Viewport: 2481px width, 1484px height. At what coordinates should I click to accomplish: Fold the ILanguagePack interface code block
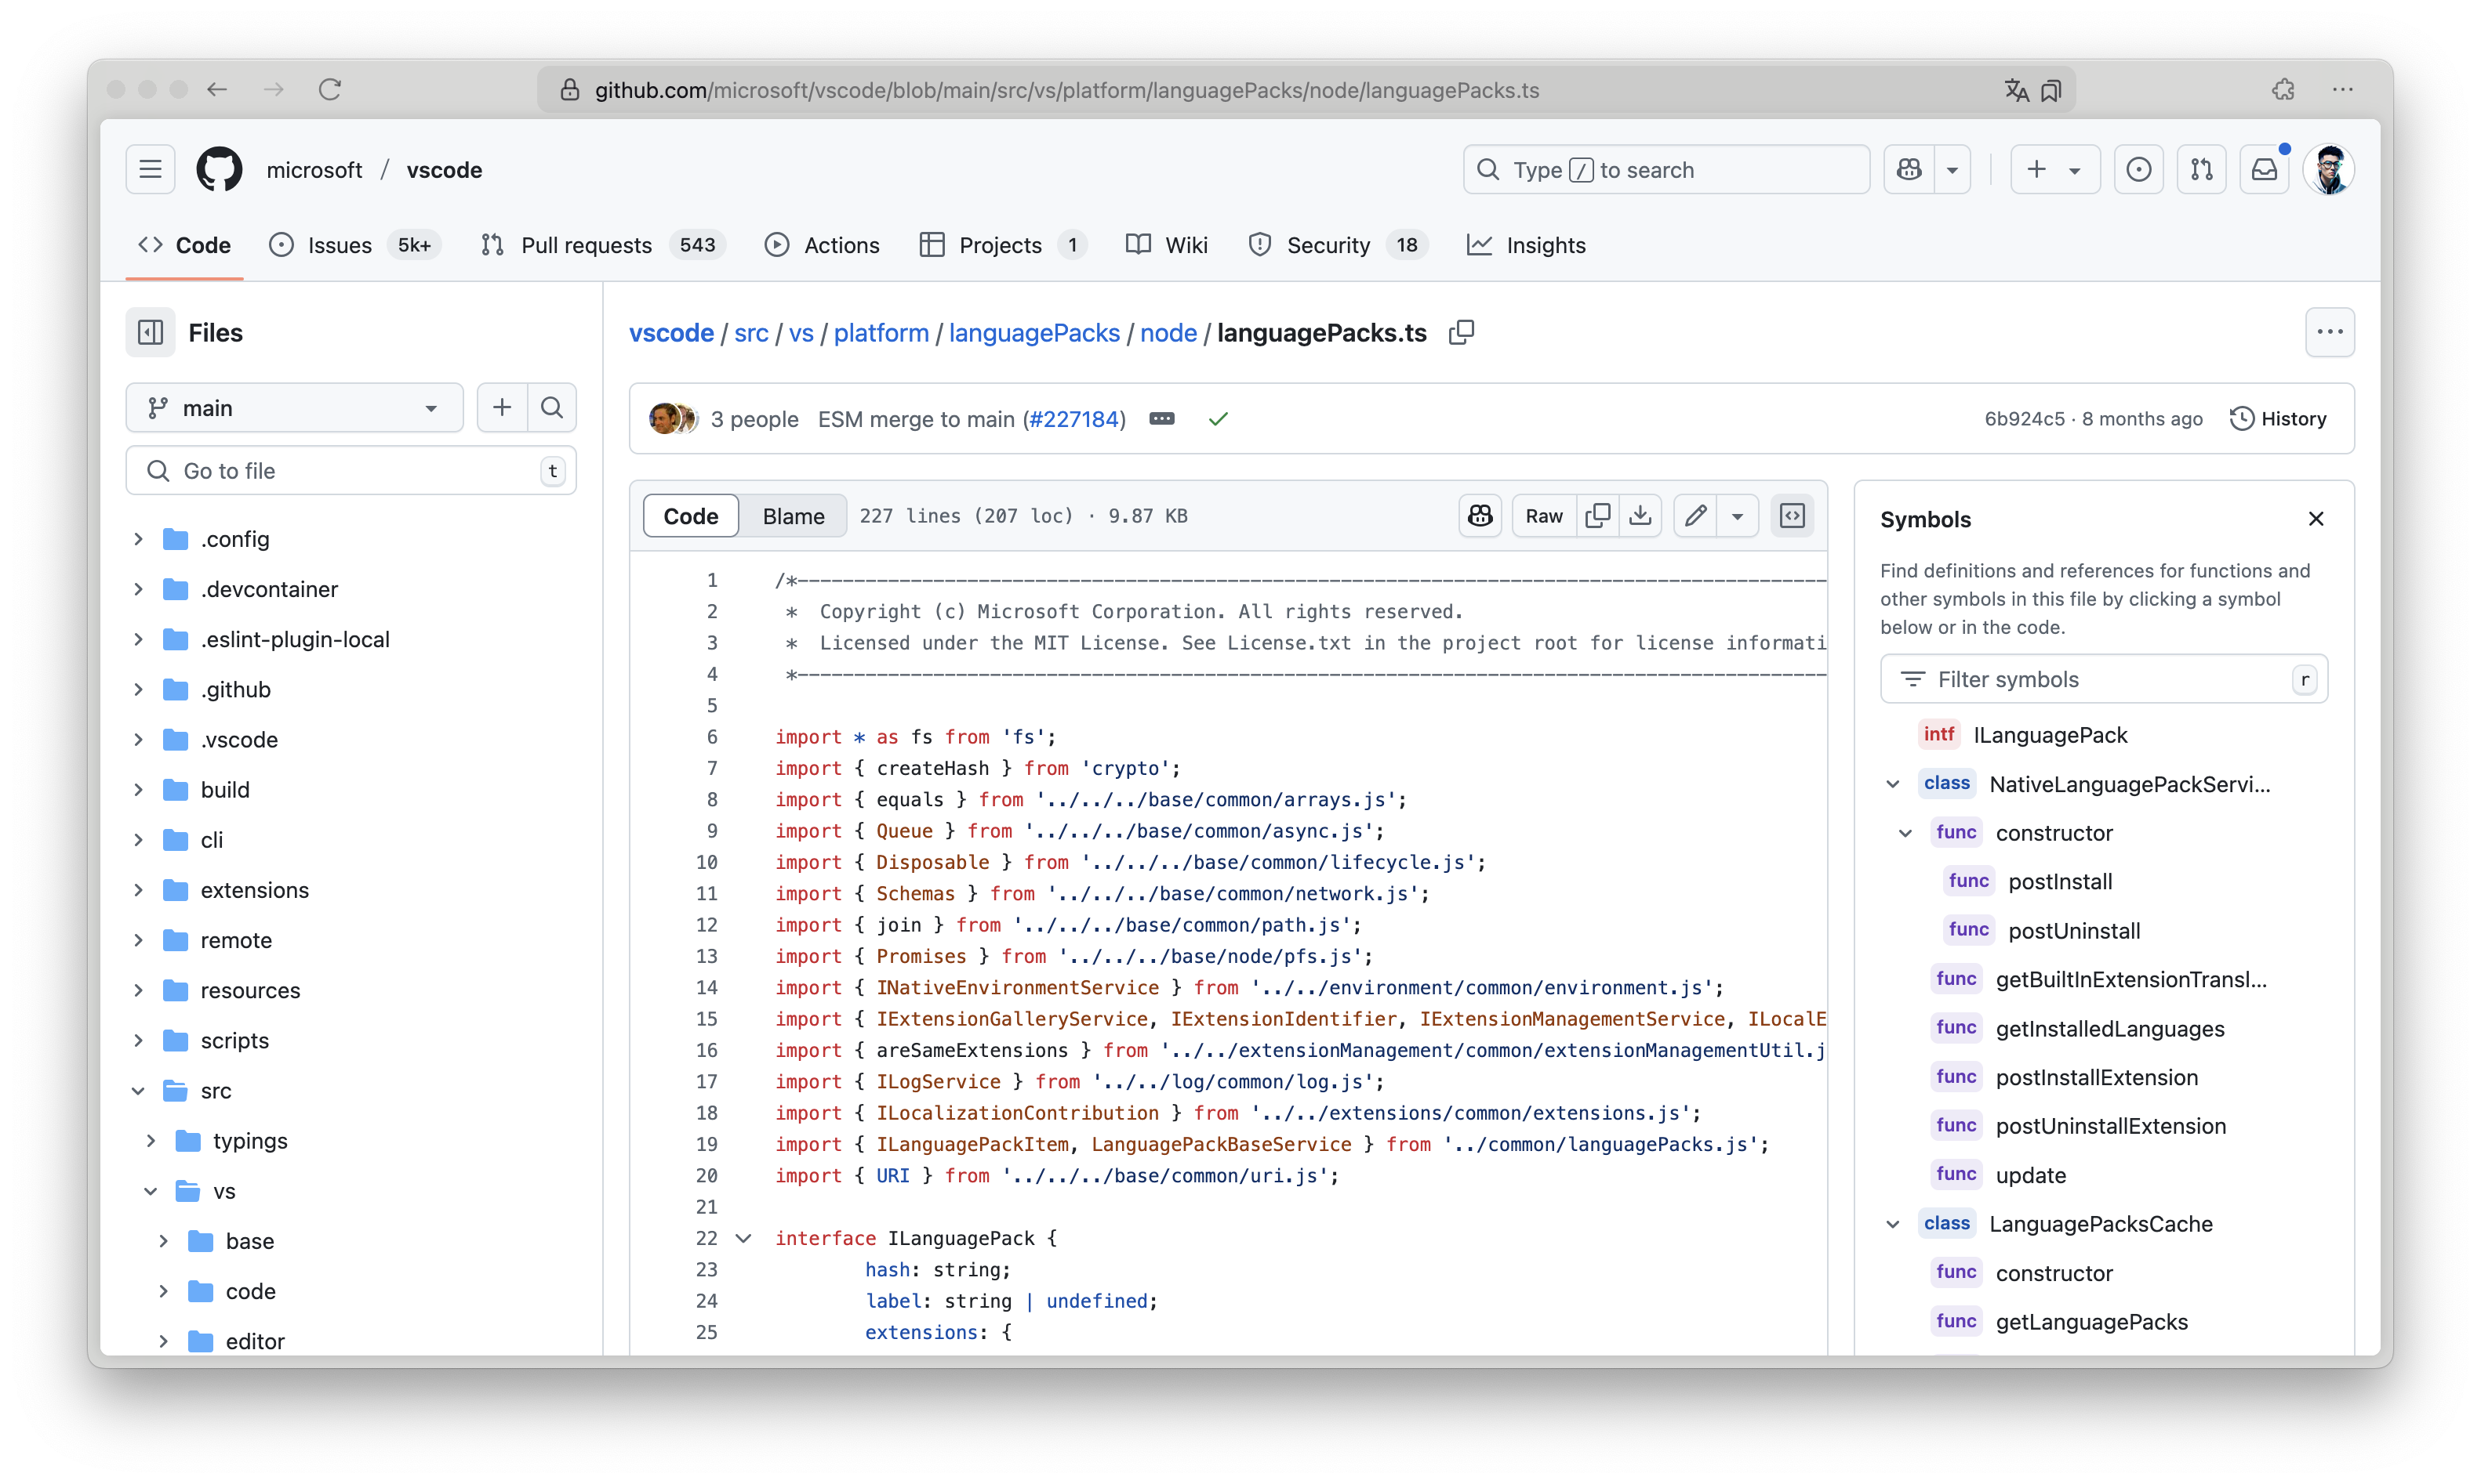(x=743, y=1238)
